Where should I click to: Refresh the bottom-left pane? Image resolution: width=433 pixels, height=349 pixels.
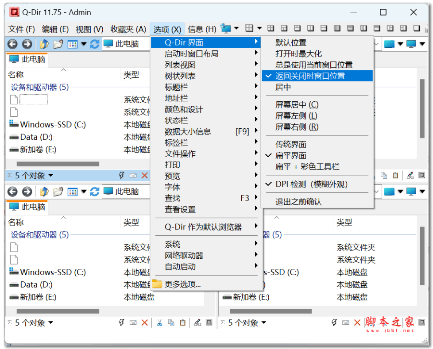[x=95, y=192]
